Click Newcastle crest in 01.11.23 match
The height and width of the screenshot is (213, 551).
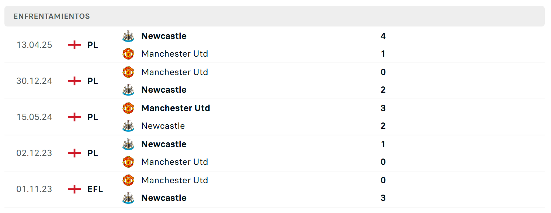coord(128,198)
